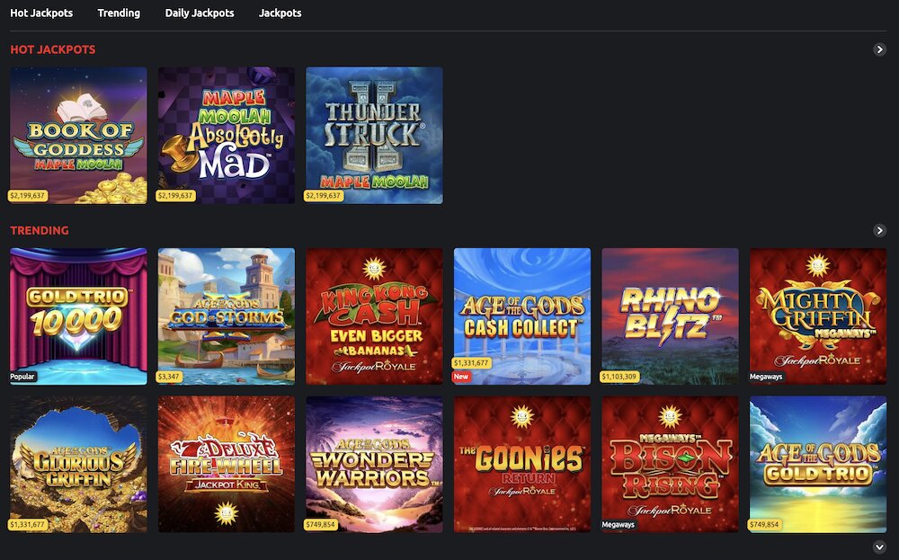Open the Gold Trio 10000 game

click(x=78, y=316)
